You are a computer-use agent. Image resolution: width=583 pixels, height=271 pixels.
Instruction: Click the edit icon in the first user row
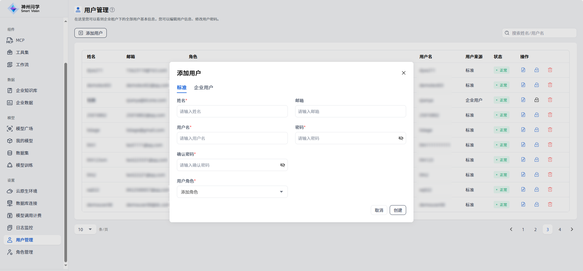523,70
